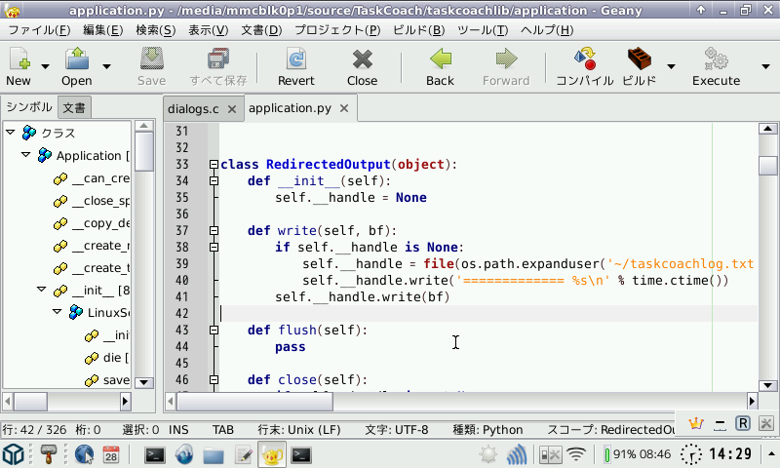Switch to the シンボル sidebar tab
The height and width of the screenshot is (468, 780).
pyautogui.click(x=29, y=107)
